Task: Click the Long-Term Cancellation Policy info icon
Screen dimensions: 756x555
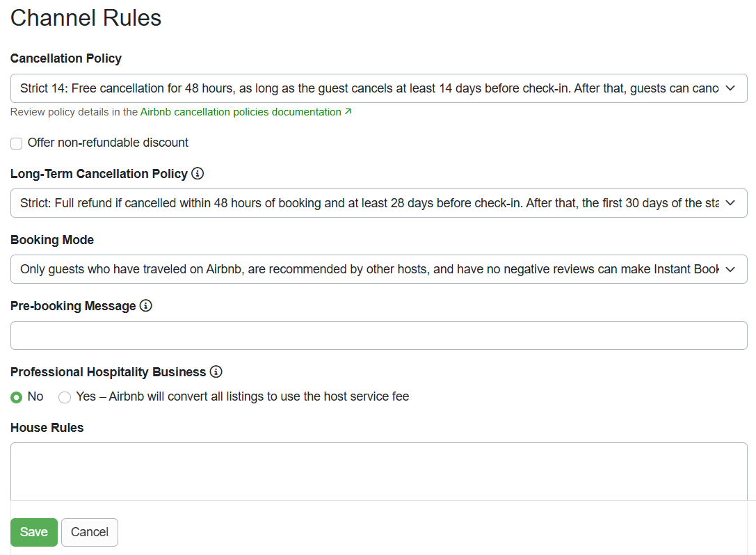Action: click(x=198, y=174)
